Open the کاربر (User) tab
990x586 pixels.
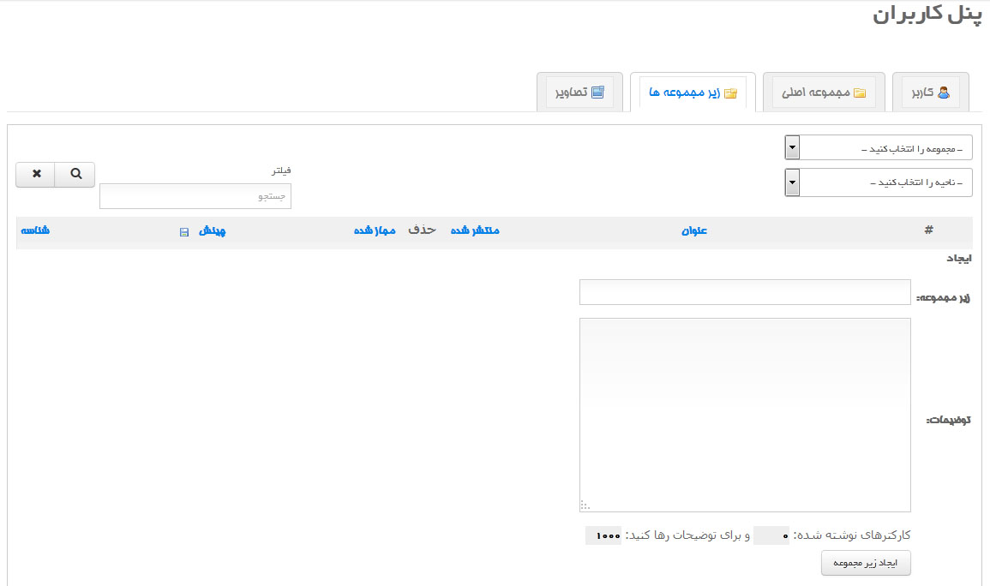pyautogui.click(x=930, y=93)
